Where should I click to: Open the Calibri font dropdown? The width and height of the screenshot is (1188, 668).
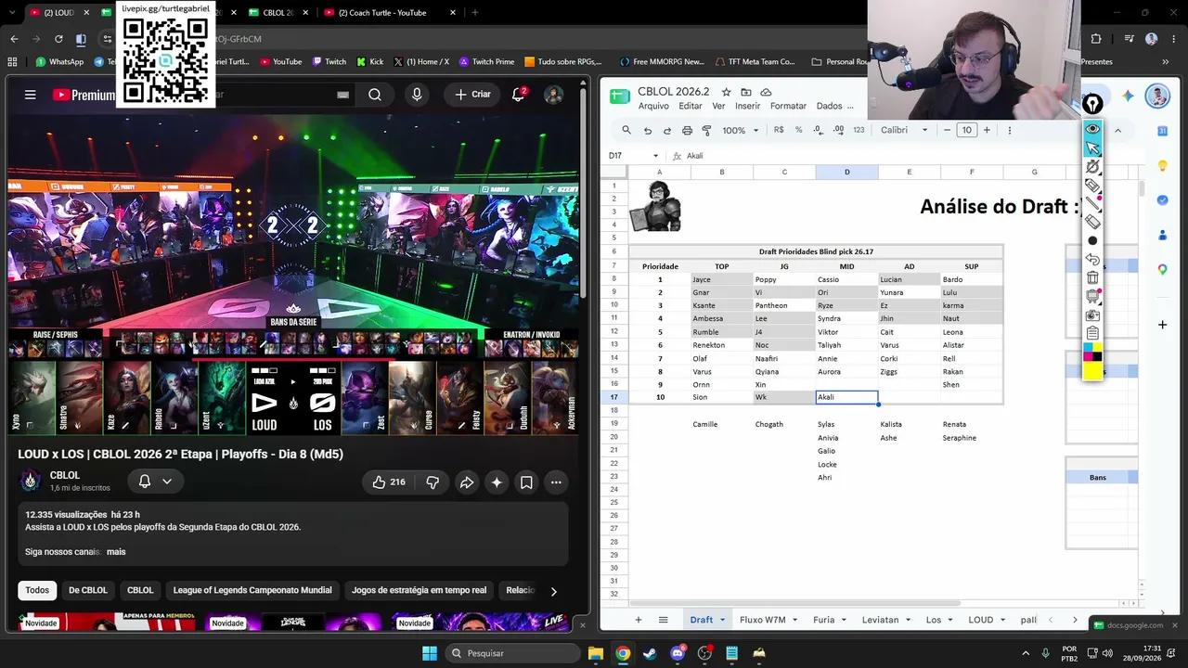coord(904,130)
